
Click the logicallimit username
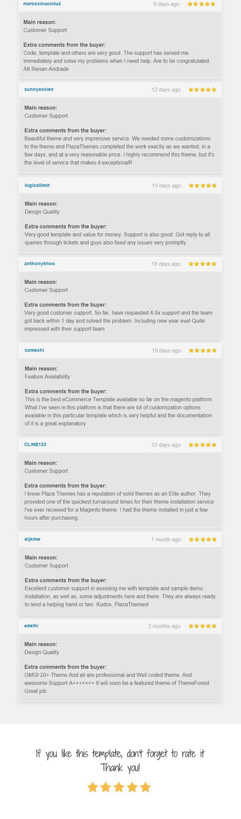[37, 185]
